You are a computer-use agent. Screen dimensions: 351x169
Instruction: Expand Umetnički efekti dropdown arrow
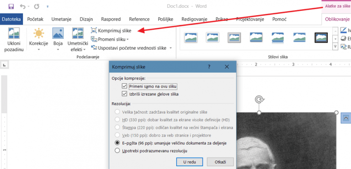(85, 49)
